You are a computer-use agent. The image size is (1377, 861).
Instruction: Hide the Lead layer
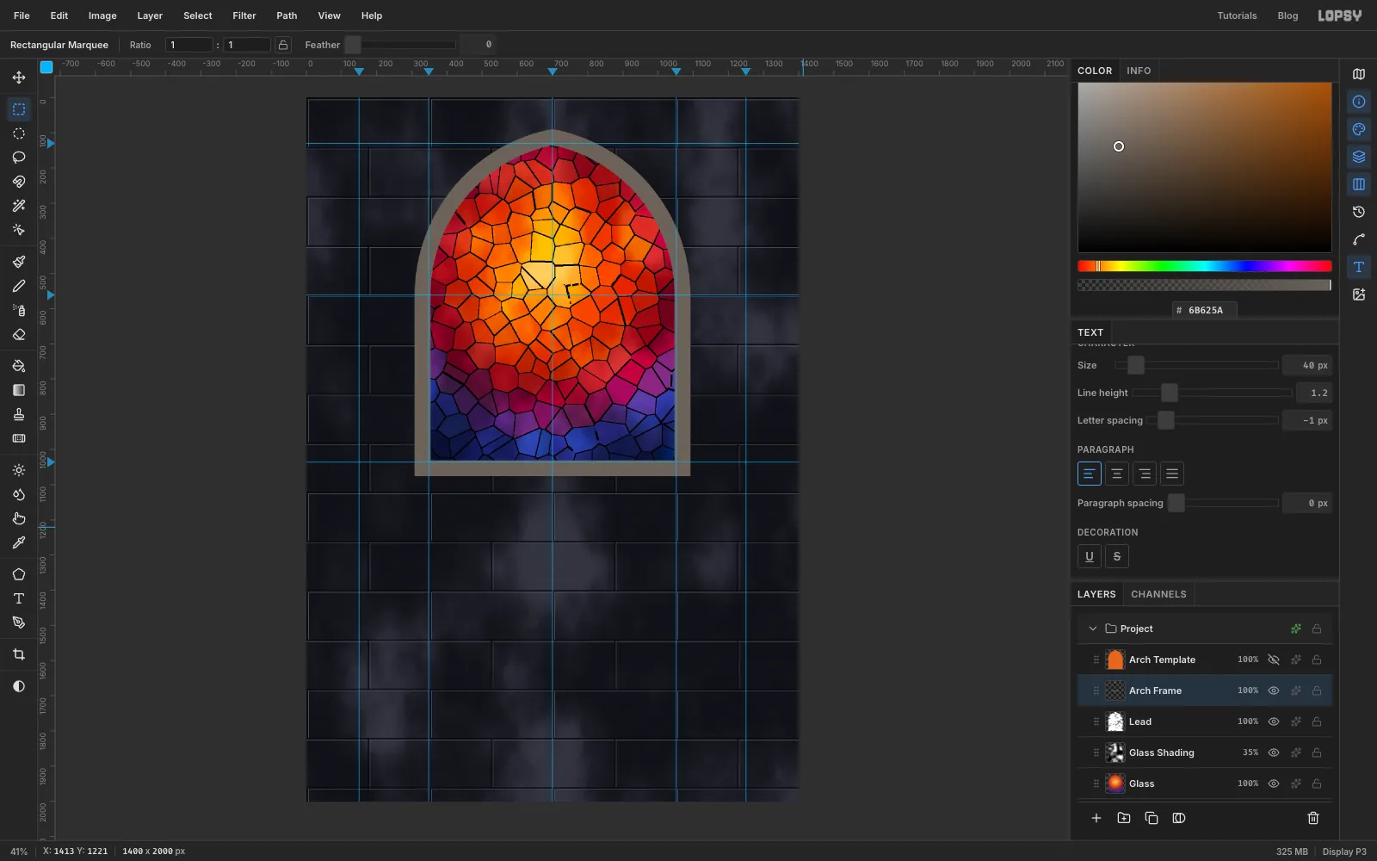click(1274, 722)
